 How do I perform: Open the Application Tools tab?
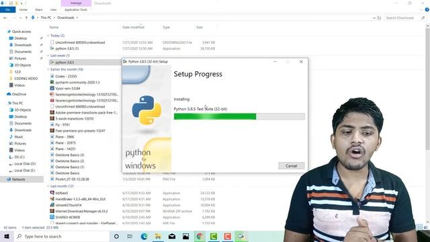pos(76,9)
